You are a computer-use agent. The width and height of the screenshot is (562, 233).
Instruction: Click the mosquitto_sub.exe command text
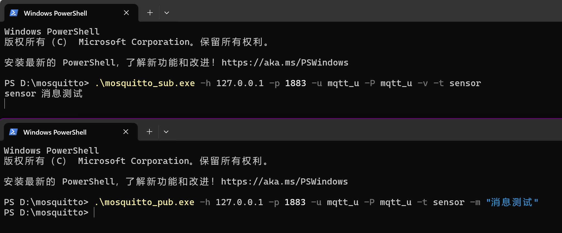point(145,83)
